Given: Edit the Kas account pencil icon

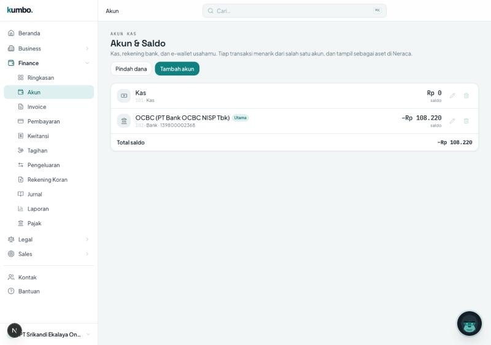Looking at the screenshot, I should coord(452,96).
